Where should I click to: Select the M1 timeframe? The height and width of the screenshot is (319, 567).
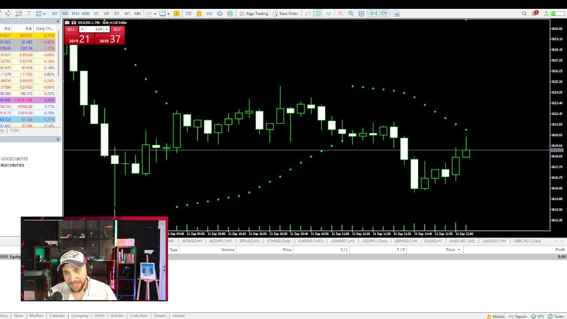coord(54,14)
